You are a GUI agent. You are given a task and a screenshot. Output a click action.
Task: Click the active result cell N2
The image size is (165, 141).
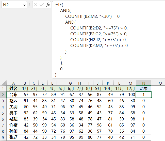click(143, 95)
